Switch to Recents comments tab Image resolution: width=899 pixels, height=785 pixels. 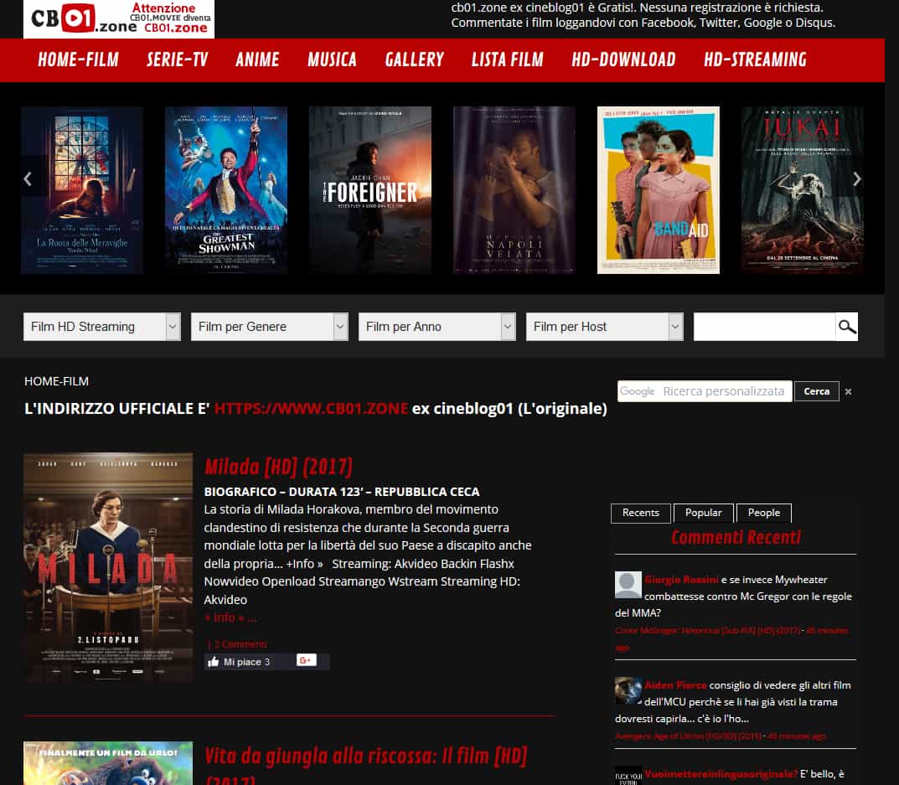click(x=640, y=513)
